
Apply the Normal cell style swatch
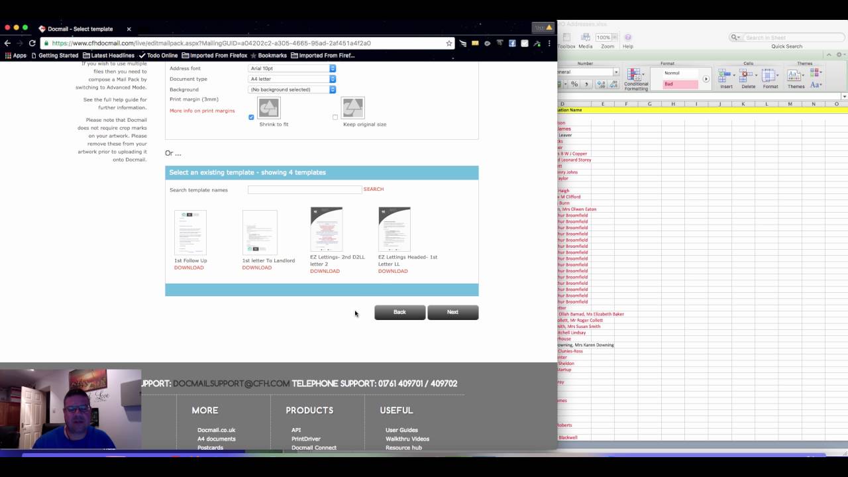click(x=680, y=73)
